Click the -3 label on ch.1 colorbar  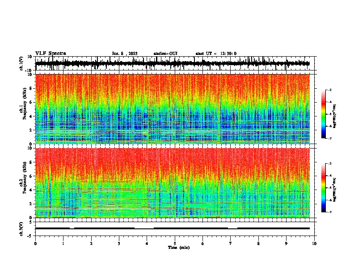click(330, 90)
